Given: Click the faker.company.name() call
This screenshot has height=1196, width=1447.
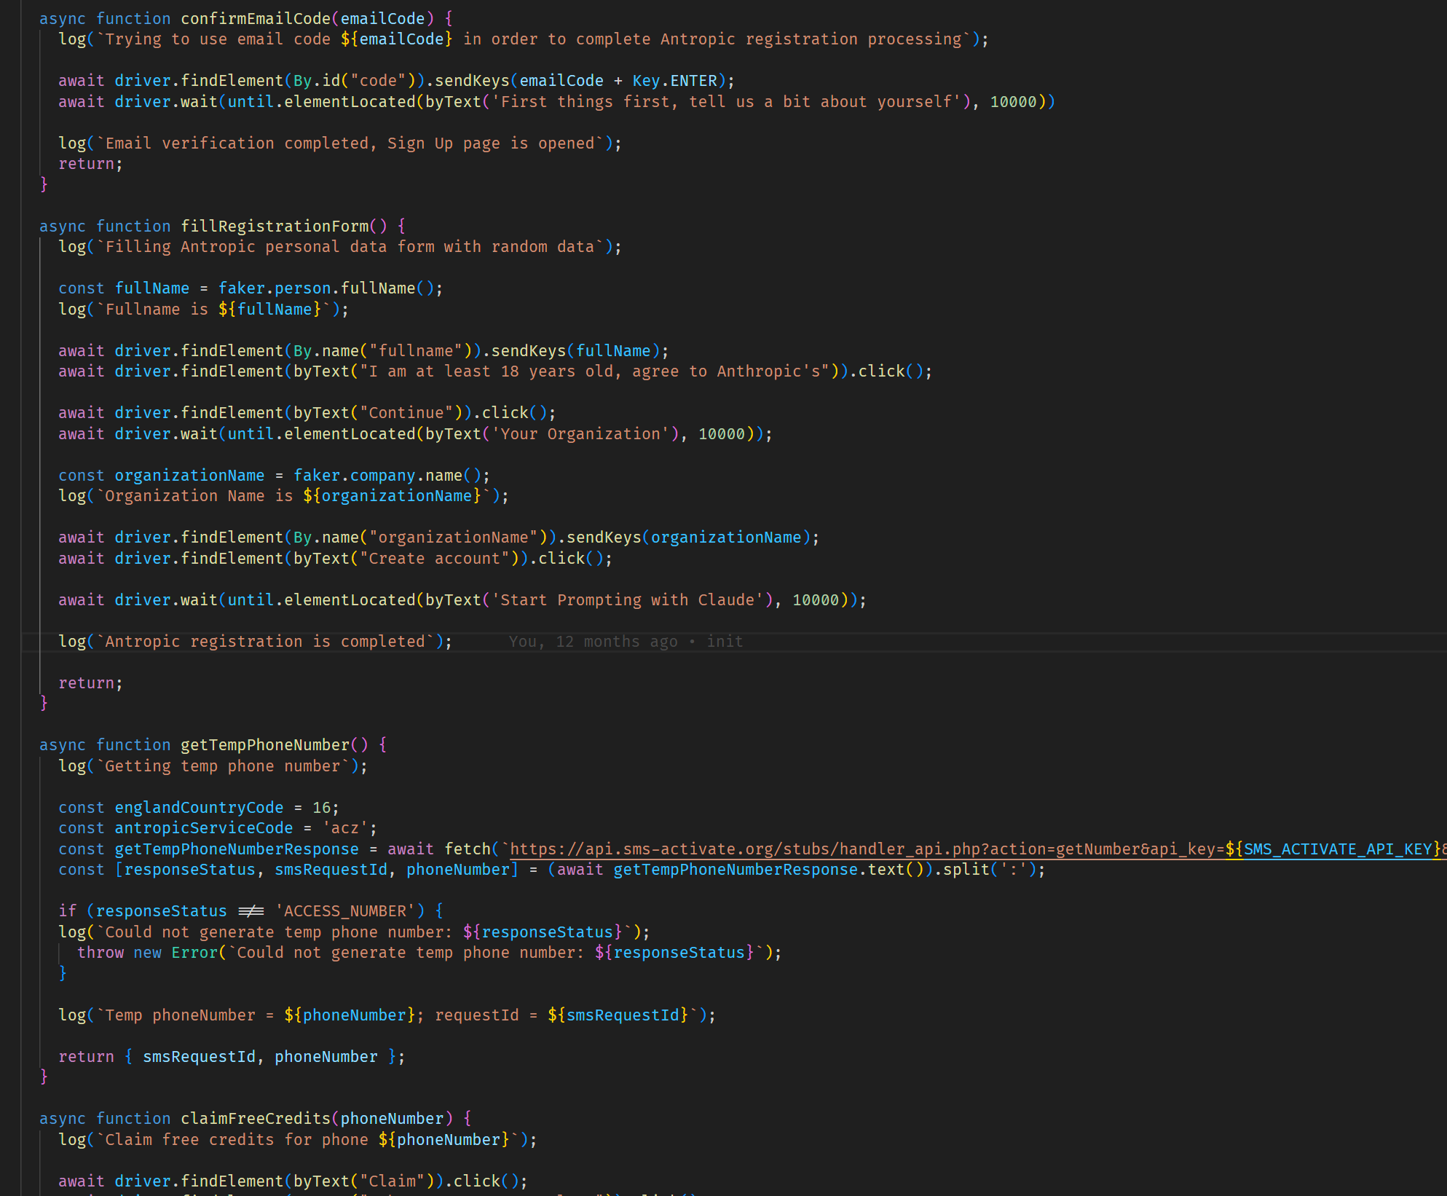Looking at the screenshot, I should tap(392, 476).
